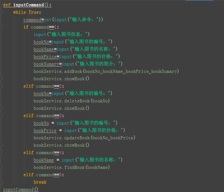Click bookName variable under 'if command==1'
This screenshot has height=192, width=224.
click(x=44, y=49)
